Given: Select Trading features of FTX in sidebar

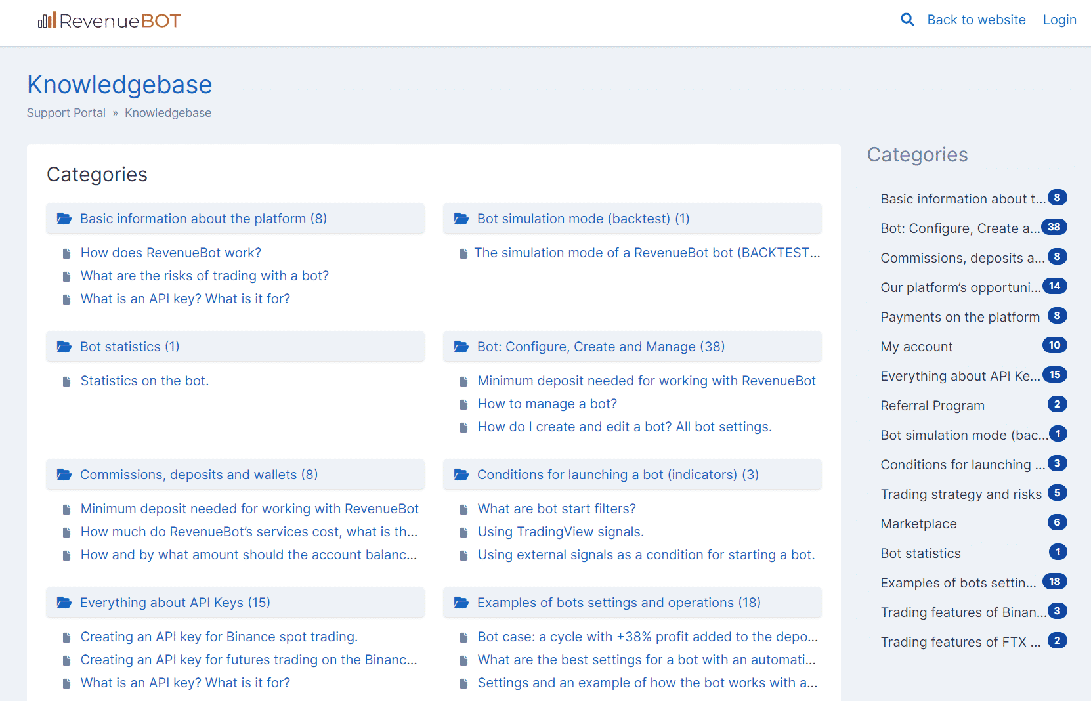Looking at the screenshot, I should 961,642.
